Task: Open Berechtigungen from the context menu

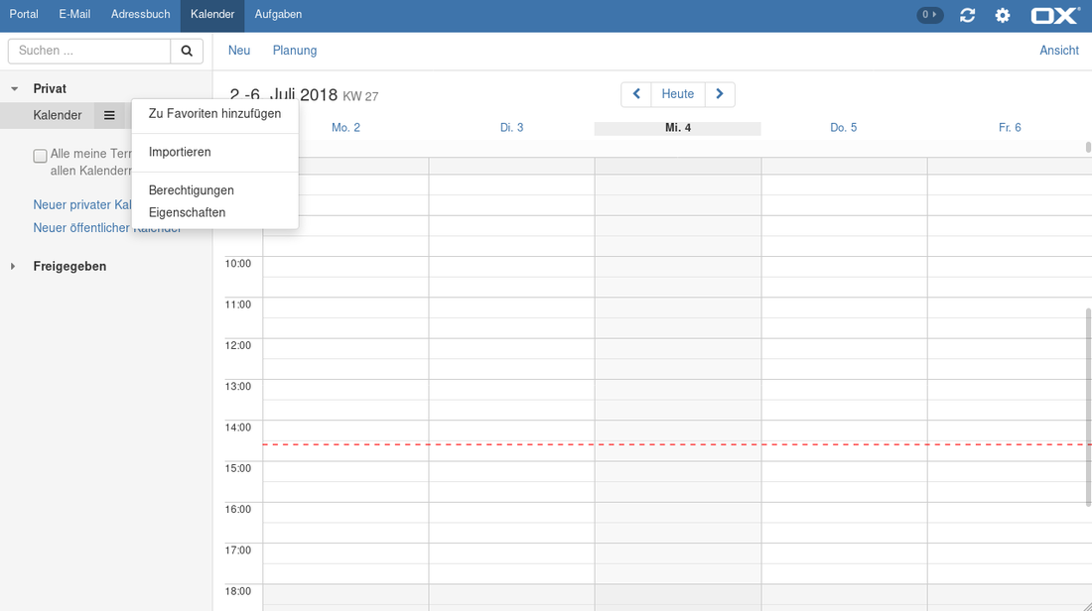Action: coord(191,190)
